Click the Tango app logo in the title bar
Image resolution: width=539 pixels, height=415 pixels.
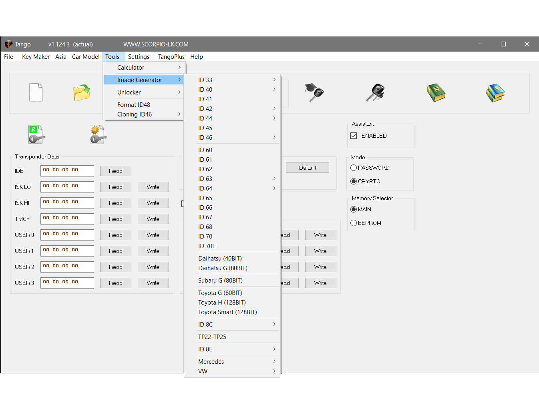point(8,44)
